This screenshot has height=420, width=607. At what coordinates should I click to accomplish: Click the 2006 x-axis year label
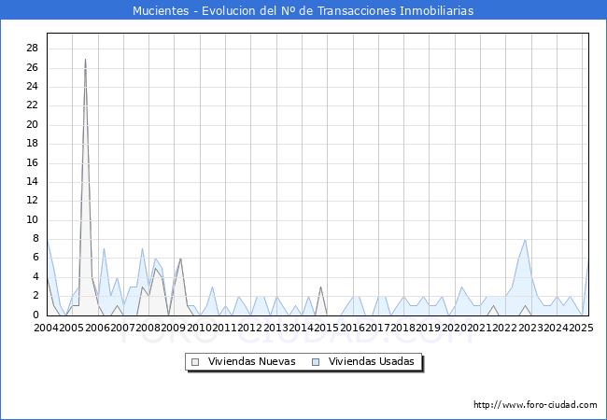[97, 328]
